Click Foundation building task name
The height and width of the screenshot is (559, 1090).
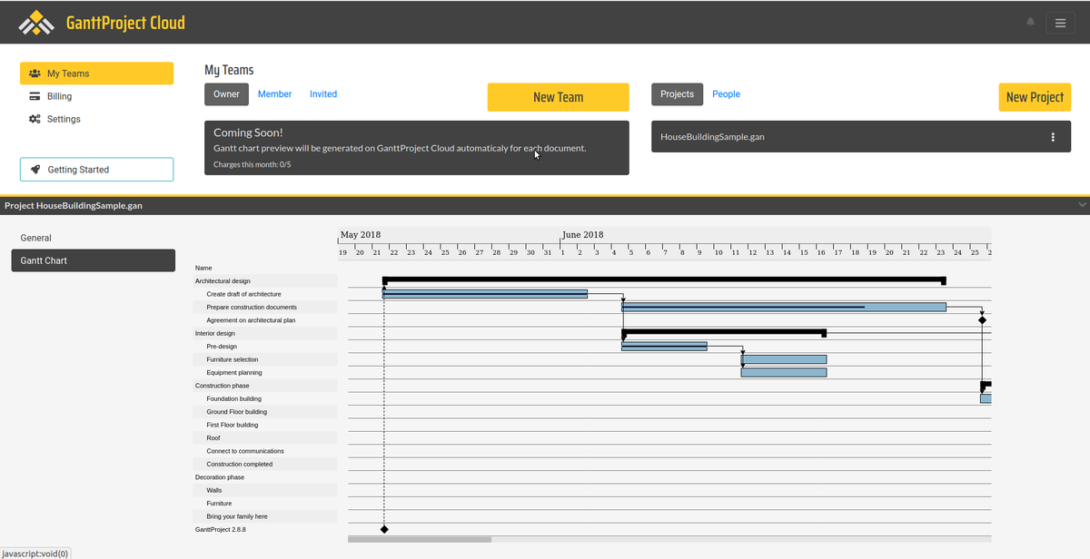tap(233, 398)
